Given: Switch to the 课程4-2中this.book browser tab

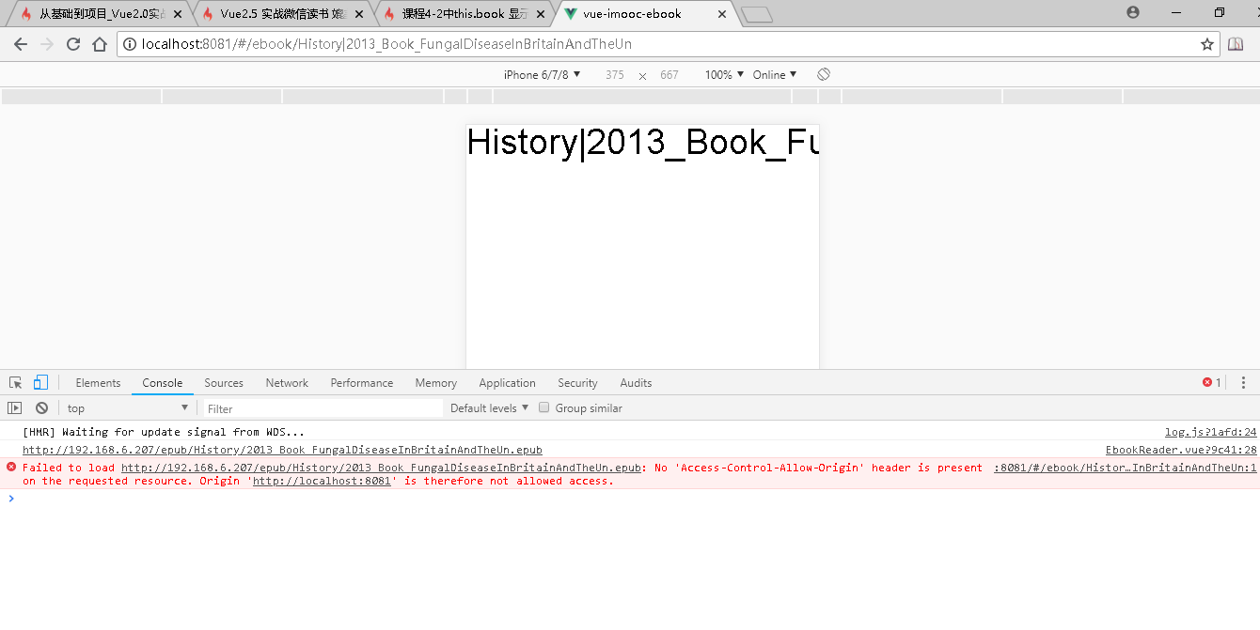Looking at the screenshot, I should click(x=465, y=14).
